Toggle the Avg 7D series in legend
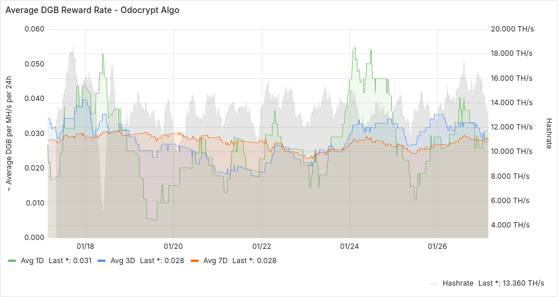This screenshot has height=297, width=558. [x=215, y=260]
